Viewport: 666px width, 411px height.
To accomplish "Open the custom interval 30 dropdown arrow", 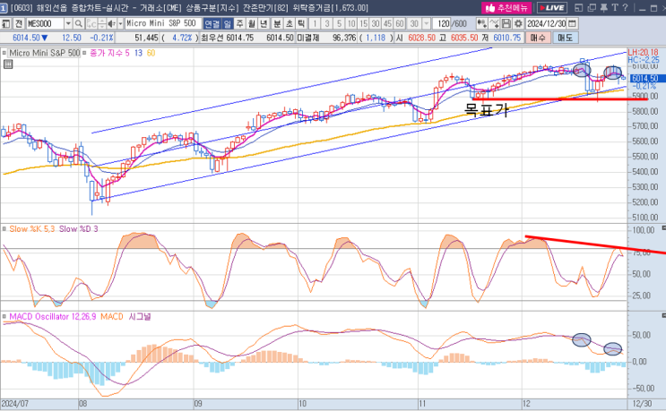I will (427, 23).
